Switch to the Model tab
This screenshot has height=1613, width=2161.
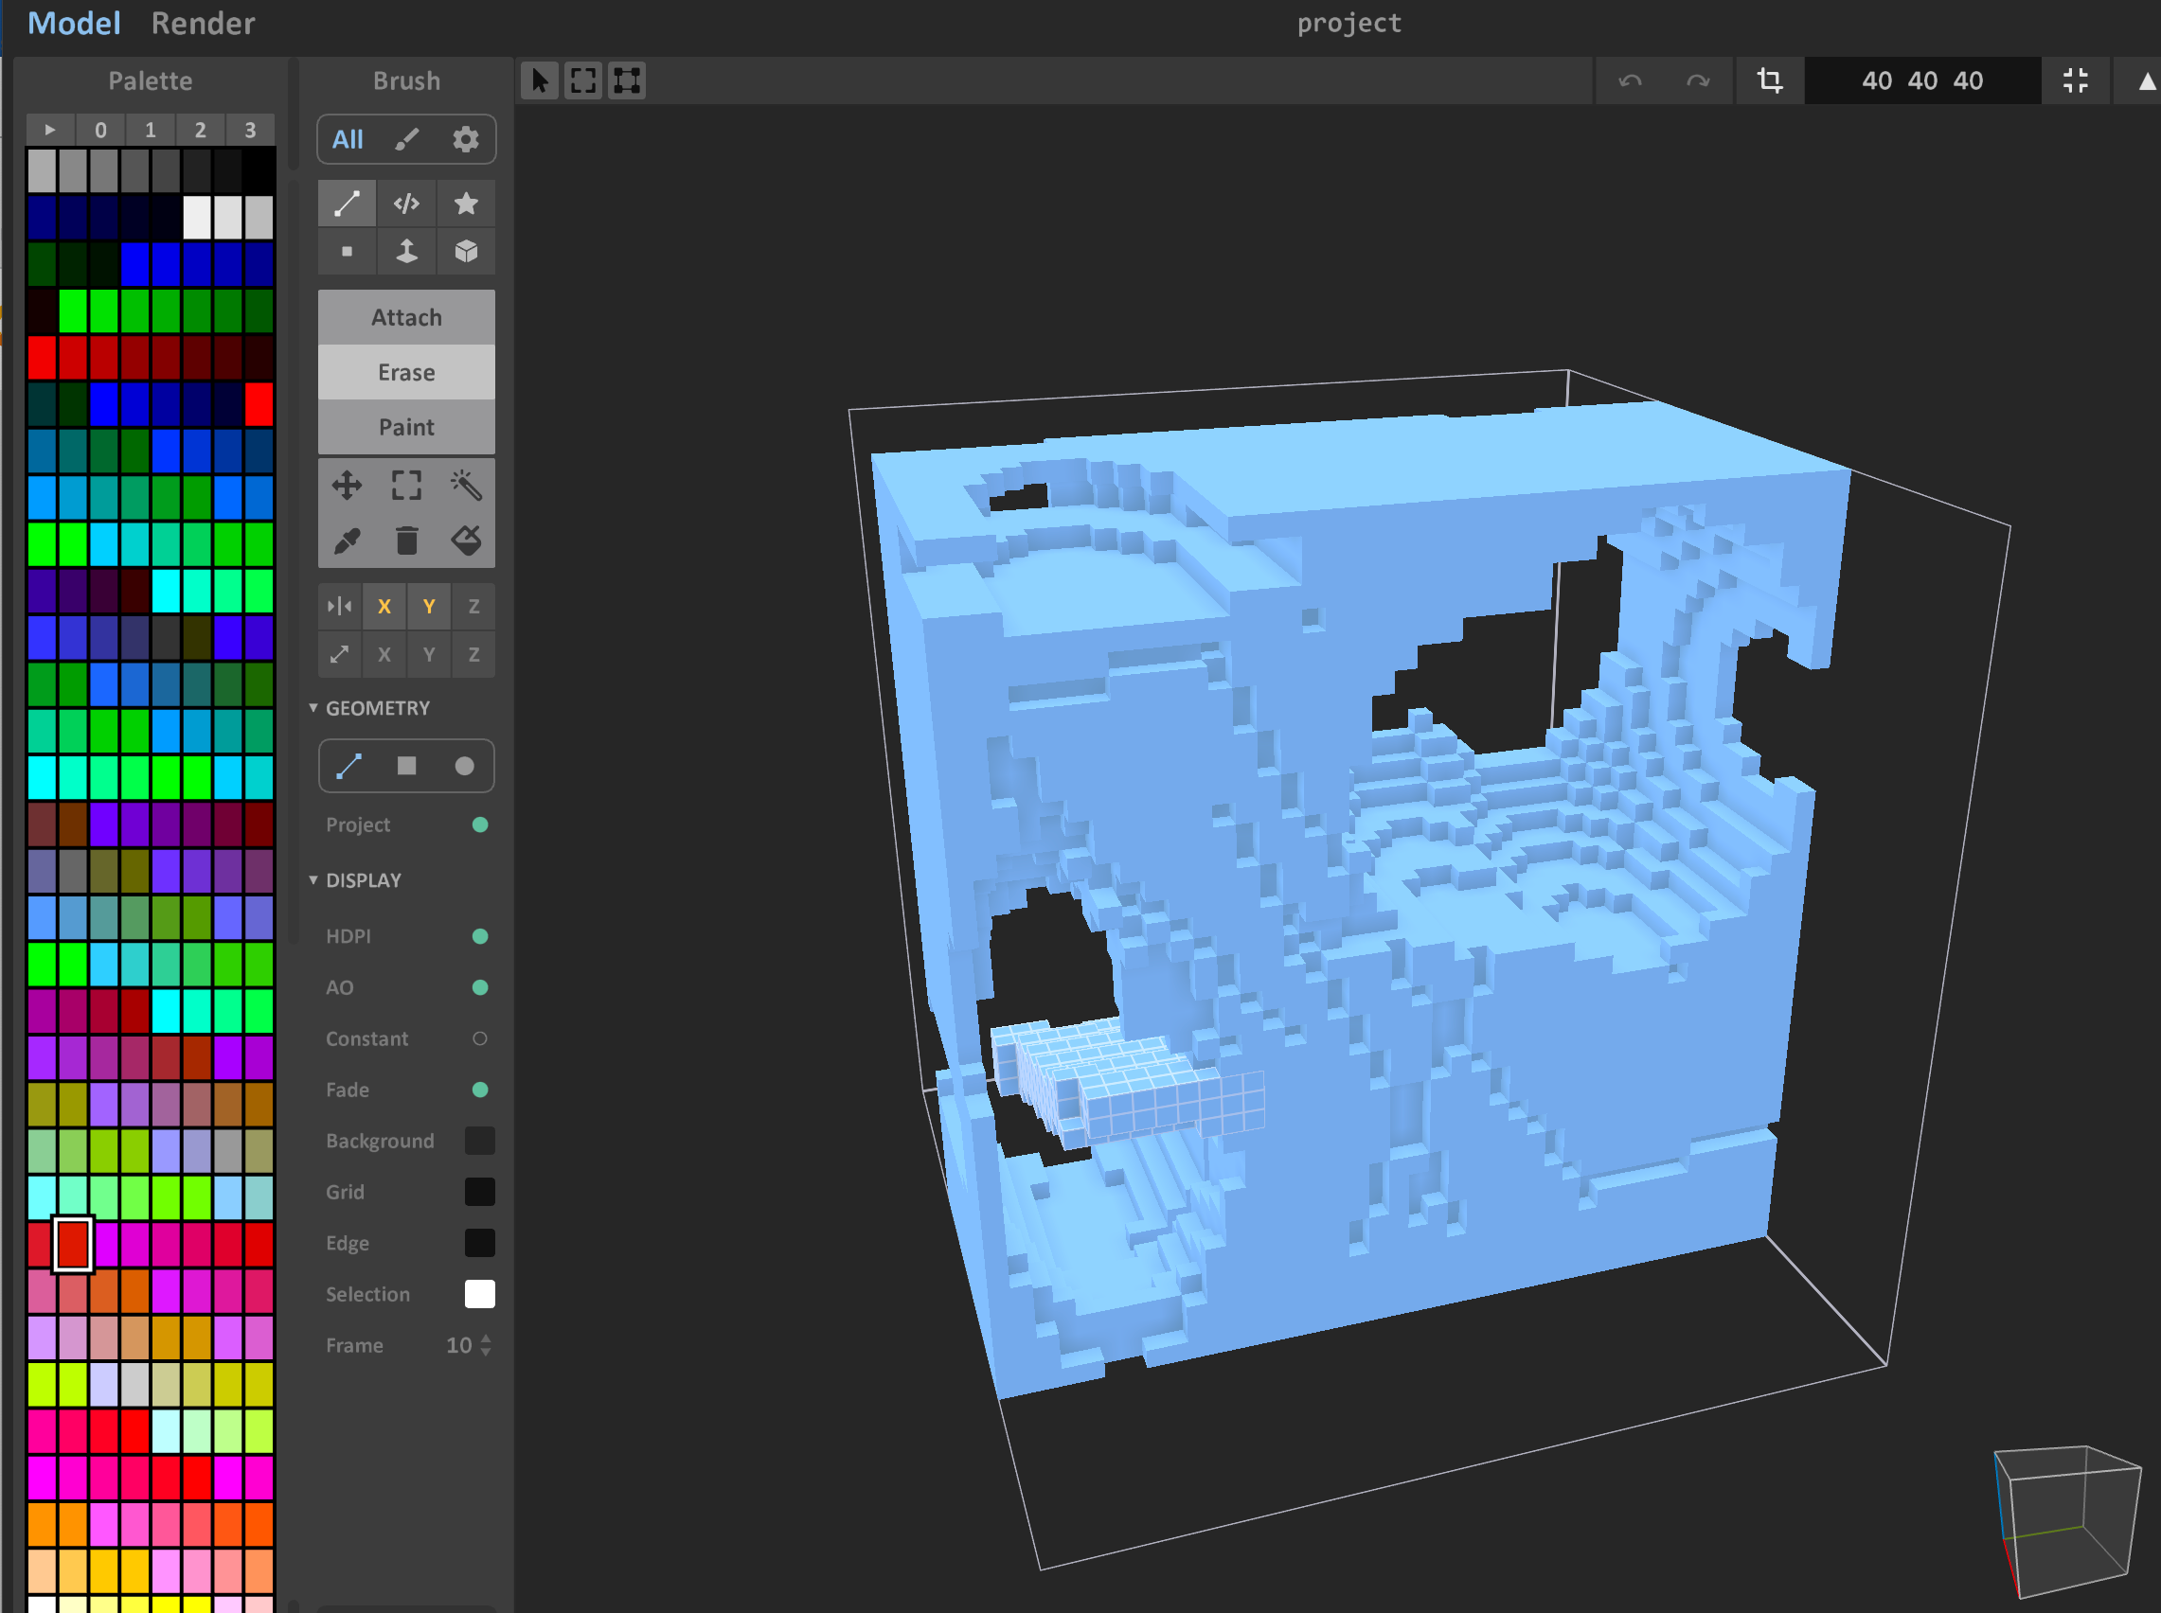tap(74, 24)
